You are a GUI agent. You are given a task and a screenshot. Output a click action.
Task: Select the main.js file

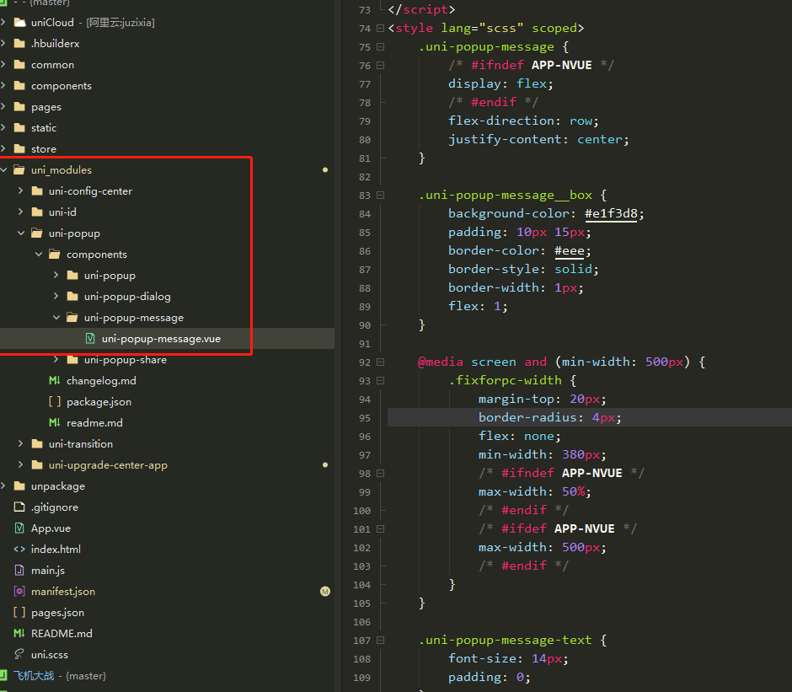[x=48, y=571]
